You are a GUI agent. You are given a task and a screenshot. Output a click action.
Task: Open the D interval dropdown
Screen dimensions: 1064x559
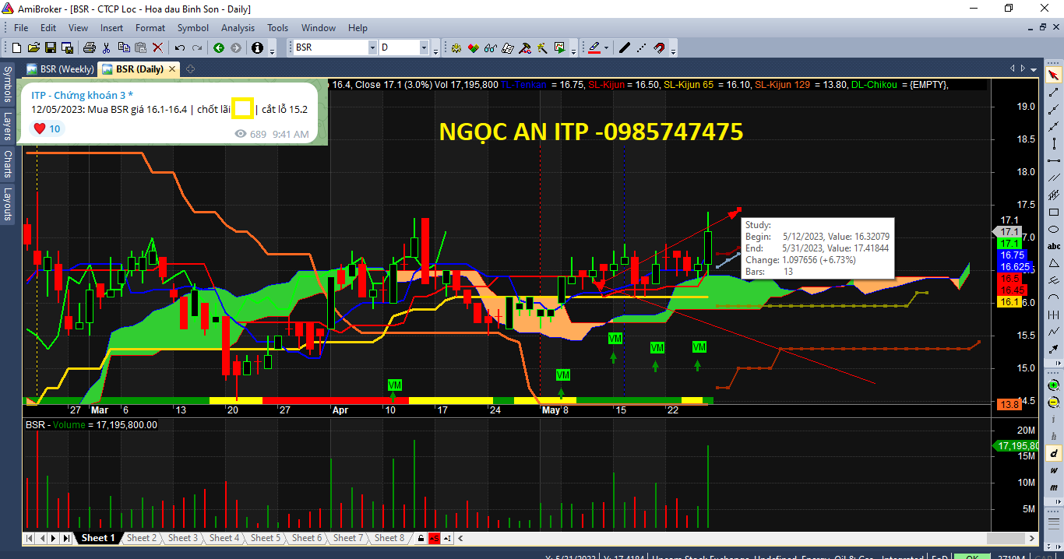[425, 47]
